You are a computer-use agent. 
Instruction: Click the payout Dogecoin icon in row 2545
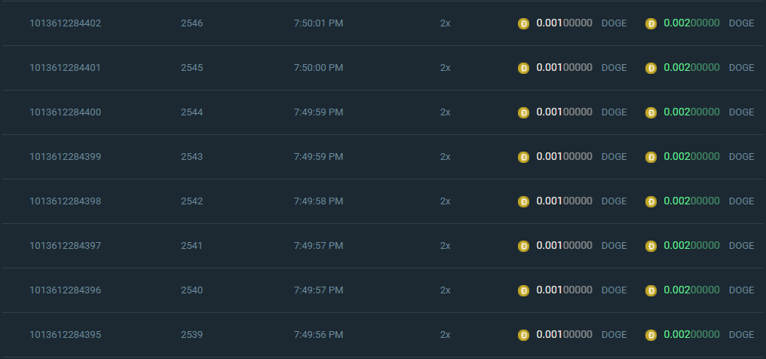(x=651, y=68)
